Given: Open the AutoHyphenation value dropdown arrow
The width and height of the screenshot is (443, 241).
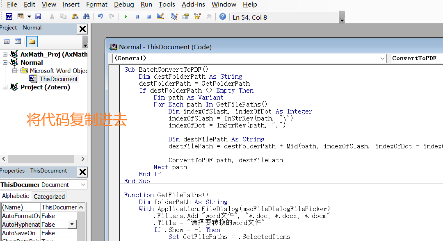Looking at the screenshot, I should coord(72,224).
